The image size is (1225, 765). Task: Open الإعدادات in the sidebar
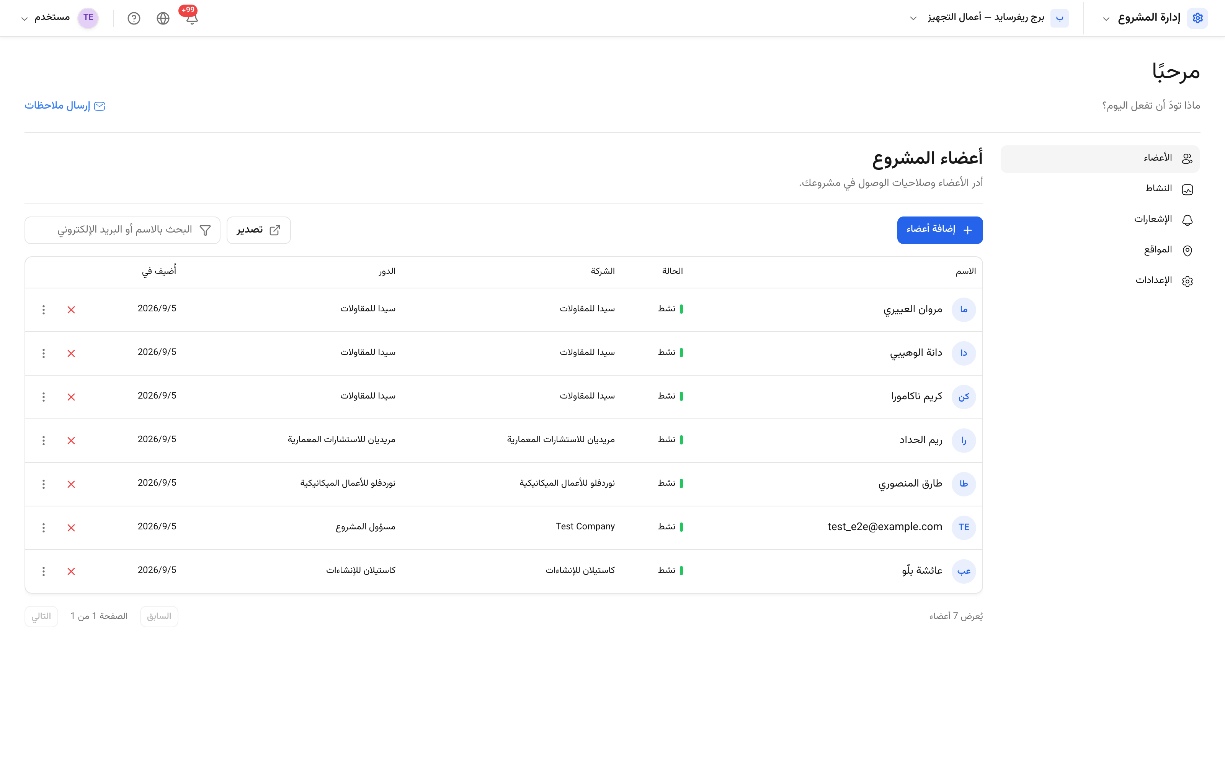click(1099, 281)
